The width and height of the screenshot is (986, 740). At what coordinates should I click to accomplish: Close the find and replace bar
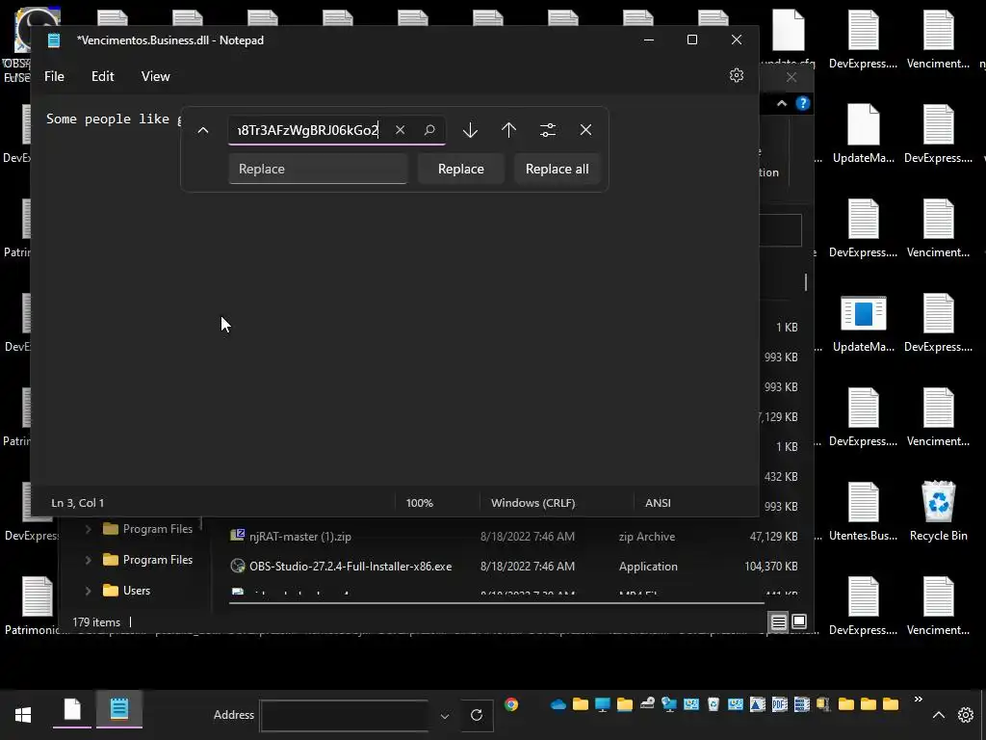pyautogui.click(x=585, y=130)
